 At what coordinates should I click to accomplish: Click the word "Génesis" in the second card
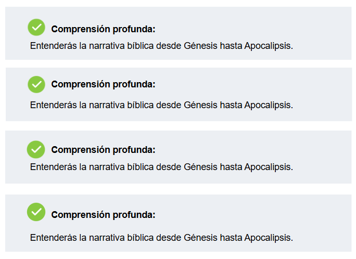coord(201,105)
